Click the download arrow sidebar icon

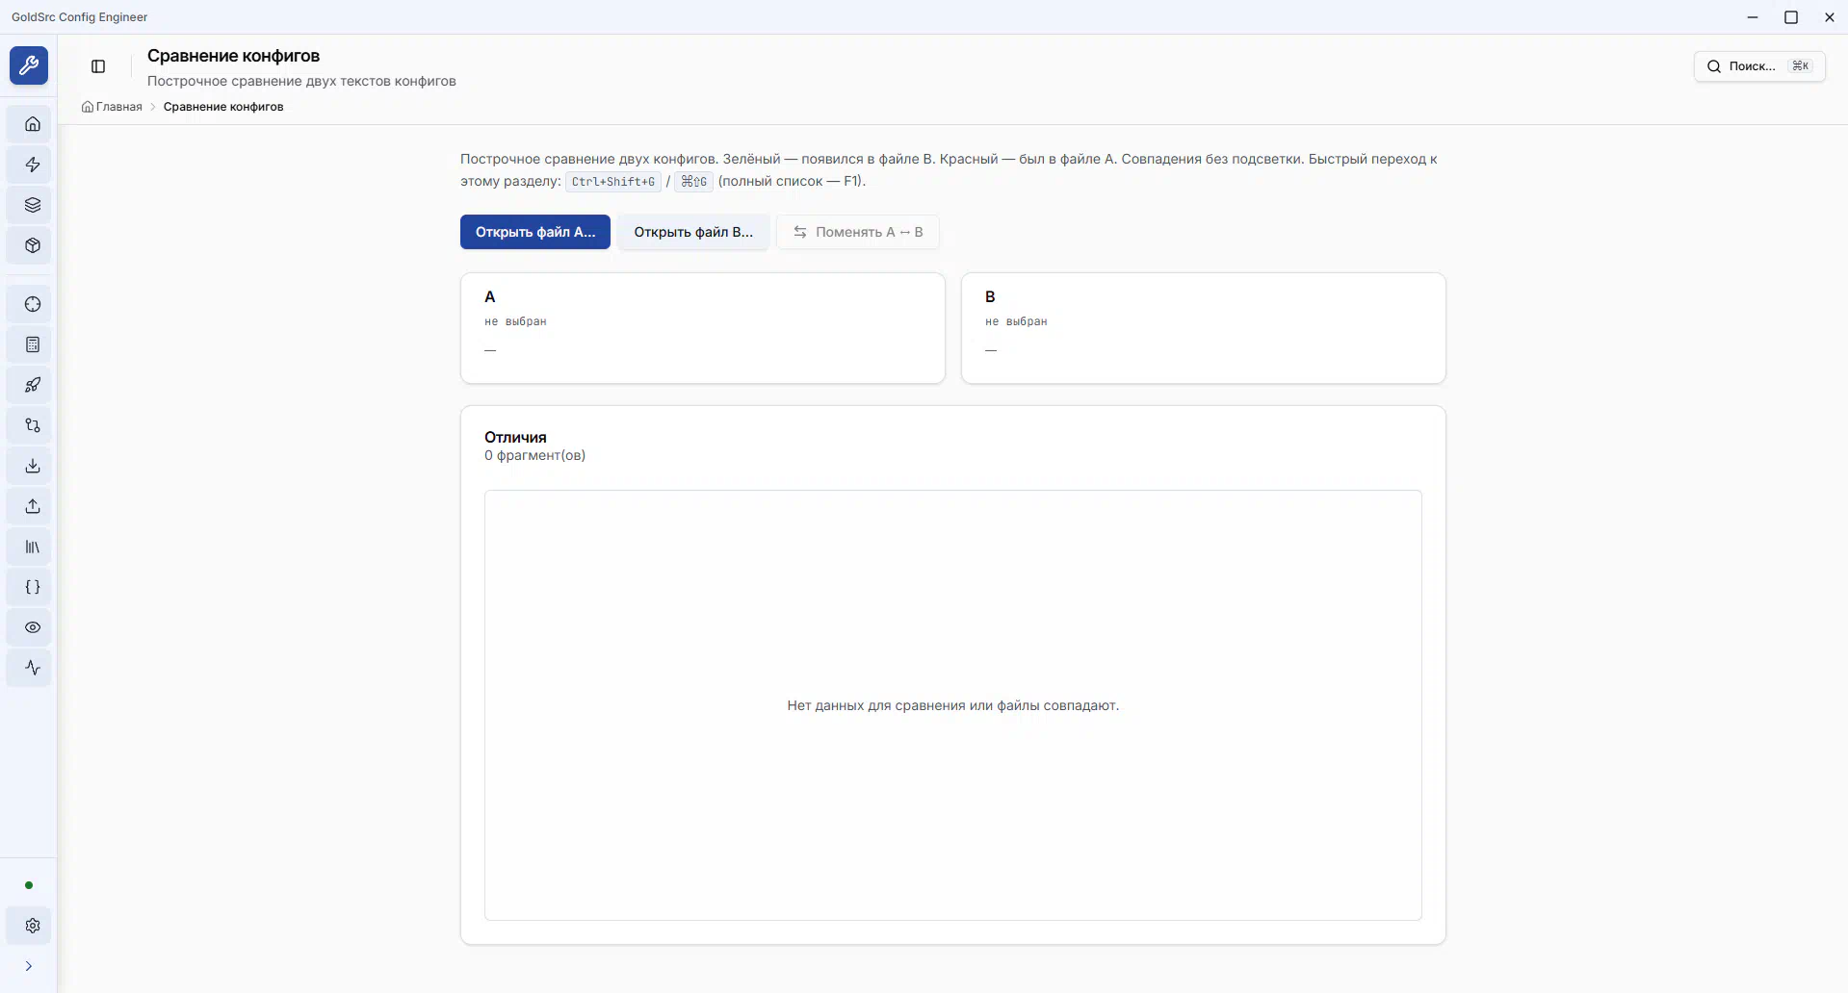point(33,466)
